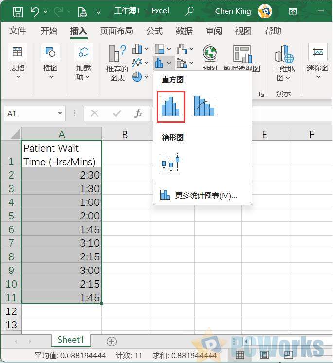This screenshot has width=333, height=363.
Task: Insert a pie or doughnut chart icon
Action: click(x=137, y=76)
